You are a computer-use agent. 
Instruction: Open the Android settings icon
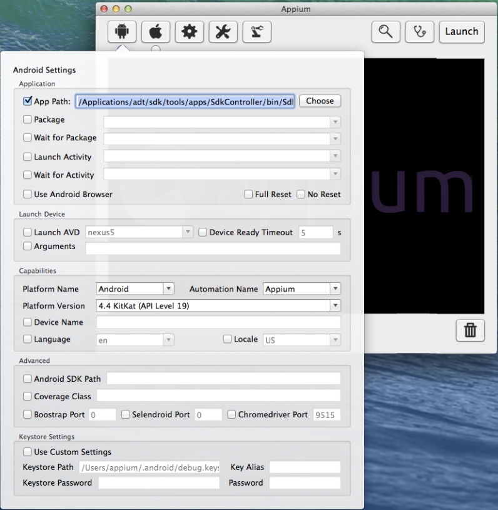pyautogui.click(x=122, y=32)
